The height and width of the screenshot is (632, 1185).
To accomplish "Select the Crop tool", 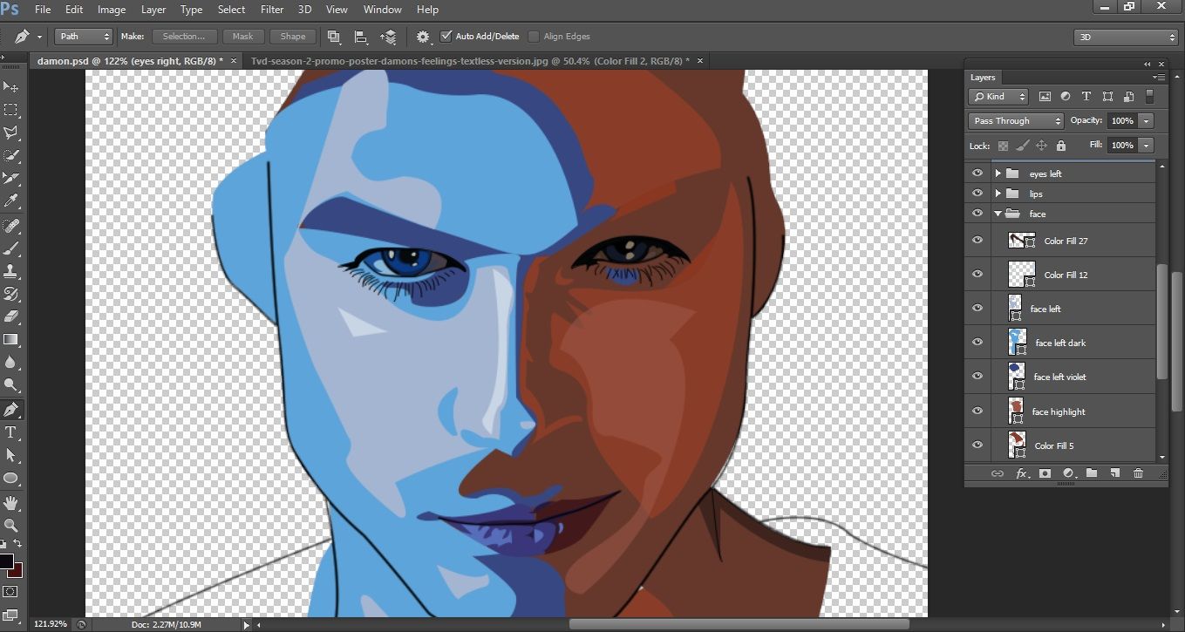I will [11, 179].
